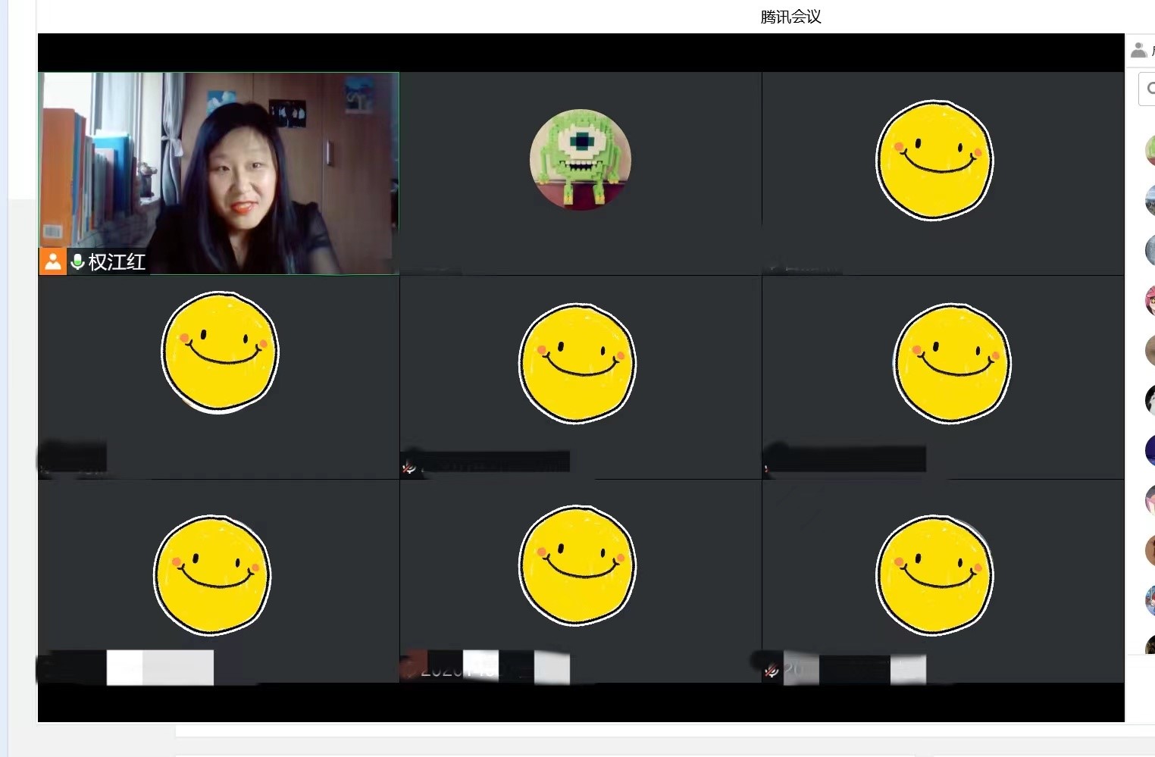The width and height of the screenshot is (1155, 757).
Task: Click the orange host icon beside 权江红
Action: point(52,261)
